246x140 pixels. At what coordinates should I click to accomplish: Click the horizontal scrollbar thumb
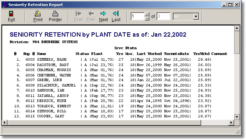(104, 123)
